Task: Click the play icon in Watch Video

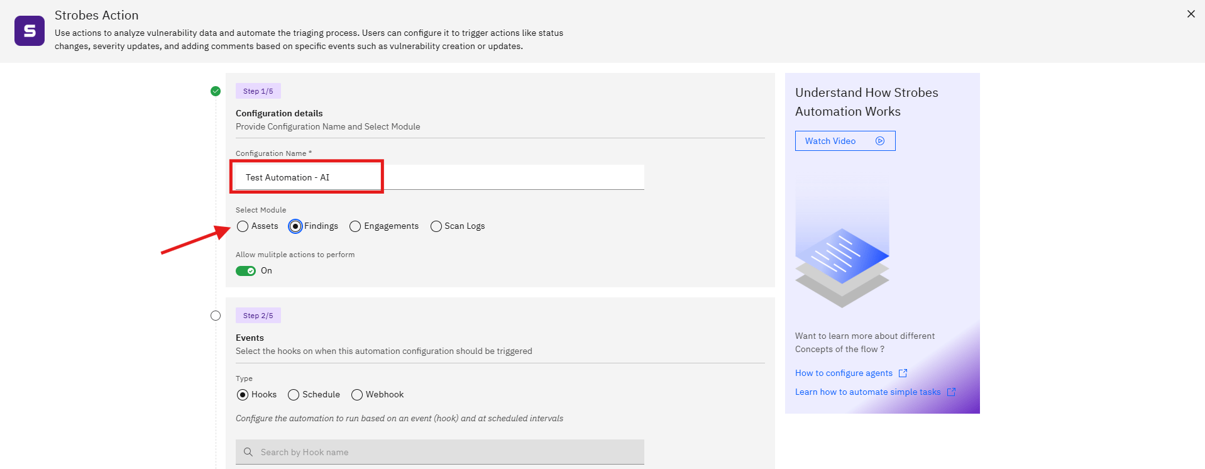Action: (880, 141)
